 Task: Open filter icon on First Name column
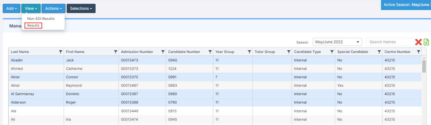pyautogui.click(x=116, y=52)
